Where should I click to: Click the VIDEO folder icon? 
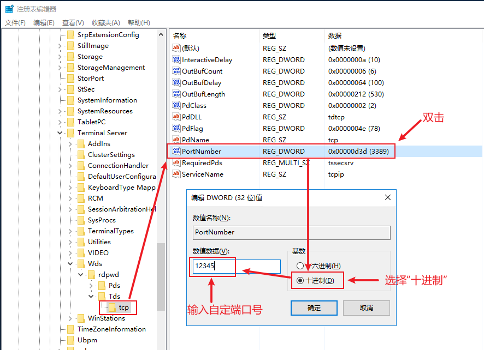[x=81, y=253]
